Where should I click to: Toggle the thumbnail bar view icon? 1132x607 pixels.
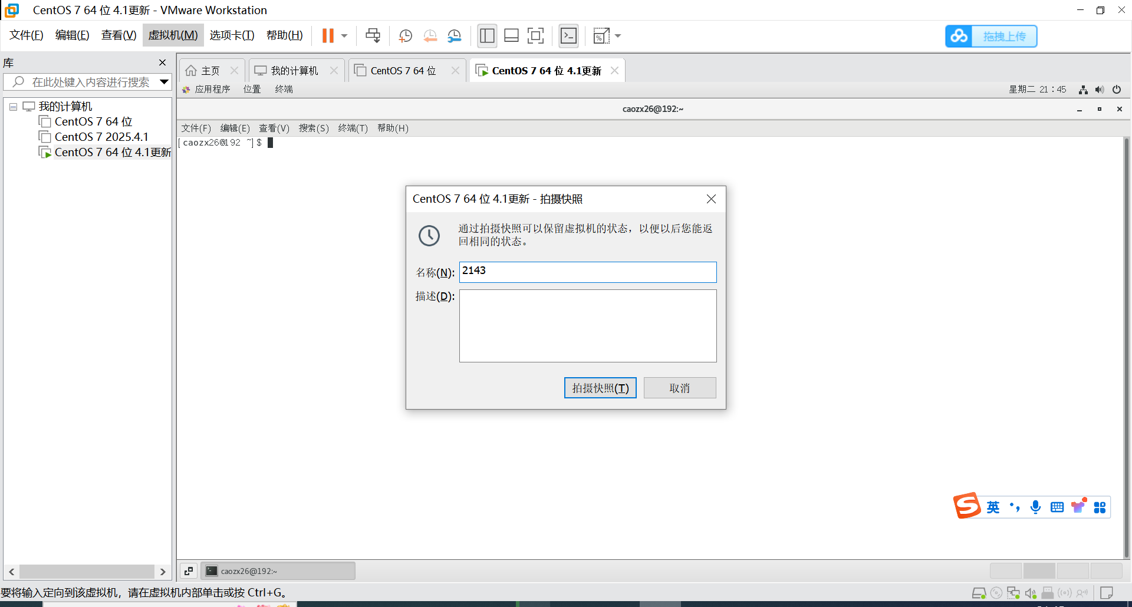tap(511, 36)
